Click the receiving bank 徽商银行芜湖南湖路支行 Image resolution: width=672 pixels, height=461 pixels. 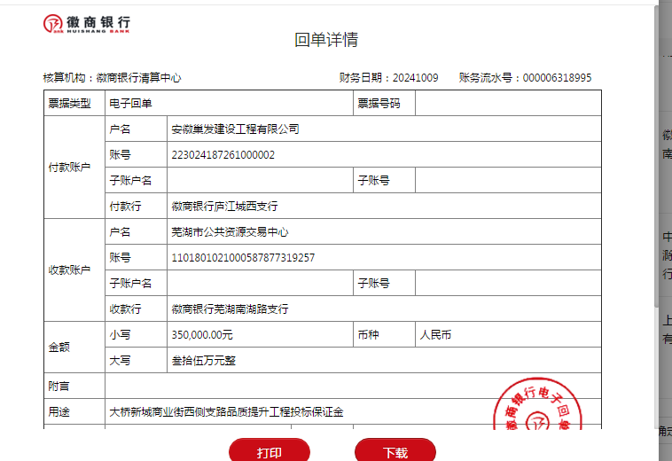(230, 309)
